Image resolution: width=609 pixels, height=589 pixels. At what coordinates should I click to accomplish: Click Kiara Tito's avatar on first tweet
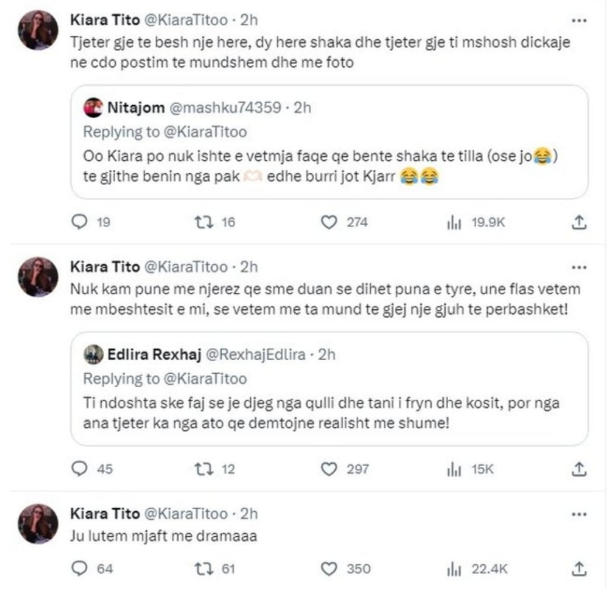pyautogui.click(x=39, y=30)
